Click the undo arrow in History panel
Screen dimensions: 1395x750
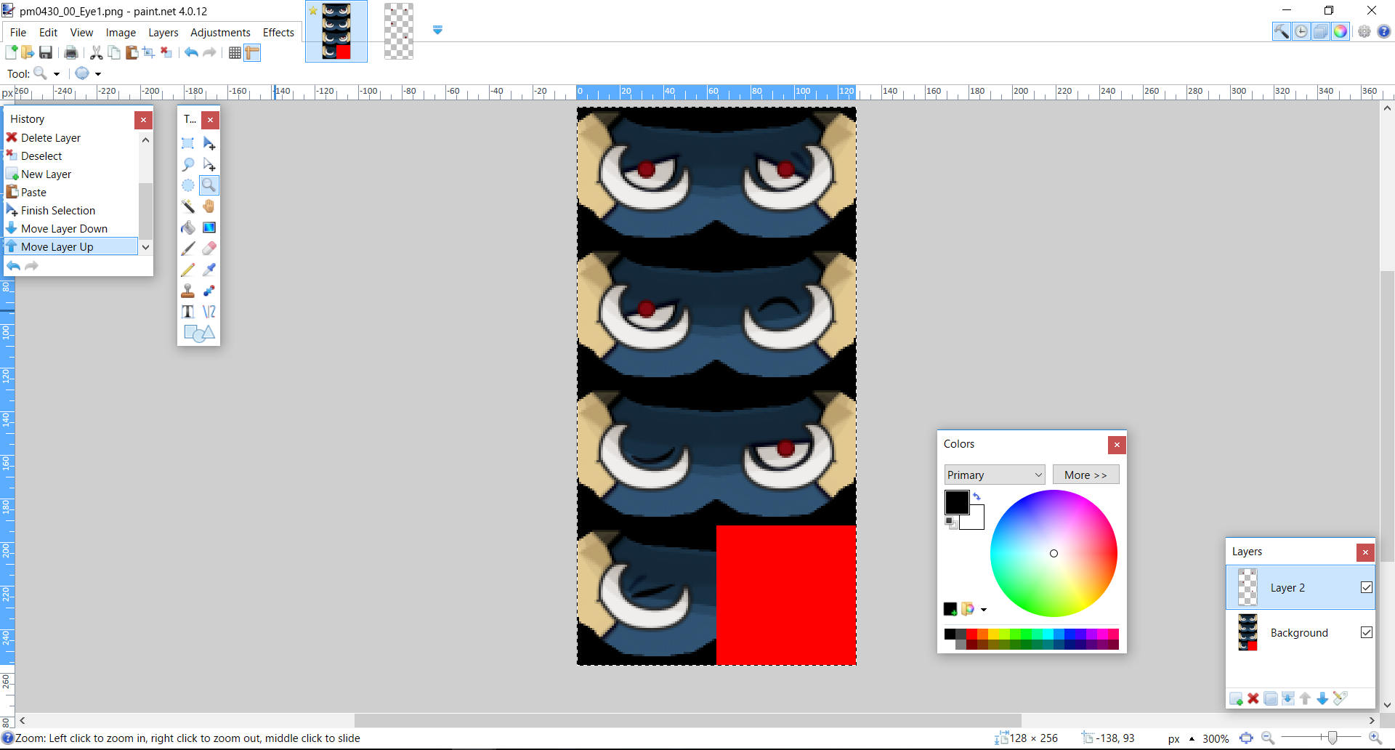tap(14, 266)
